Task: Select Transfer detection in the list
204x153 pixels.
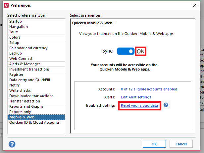Action: pyautogui.click(x=36, y=101)
